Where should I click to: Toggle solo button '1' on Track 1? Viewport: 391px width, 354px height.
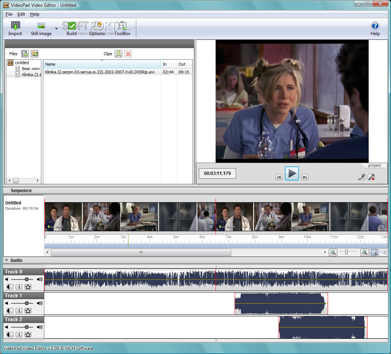coord(19,311)
